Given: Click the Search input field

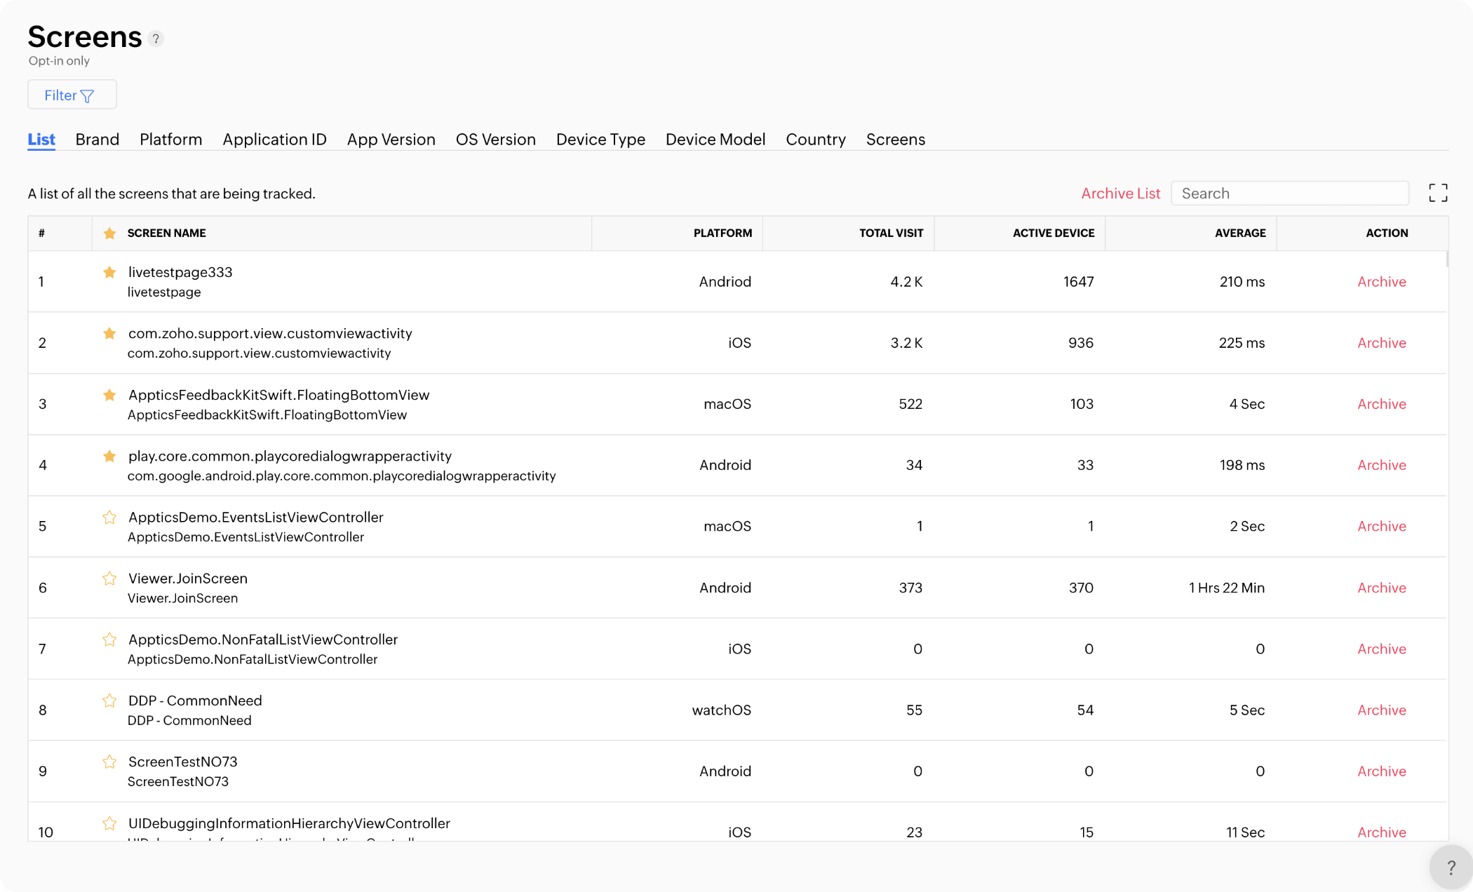Looking at the screenshot, I should pos(1289,194).
